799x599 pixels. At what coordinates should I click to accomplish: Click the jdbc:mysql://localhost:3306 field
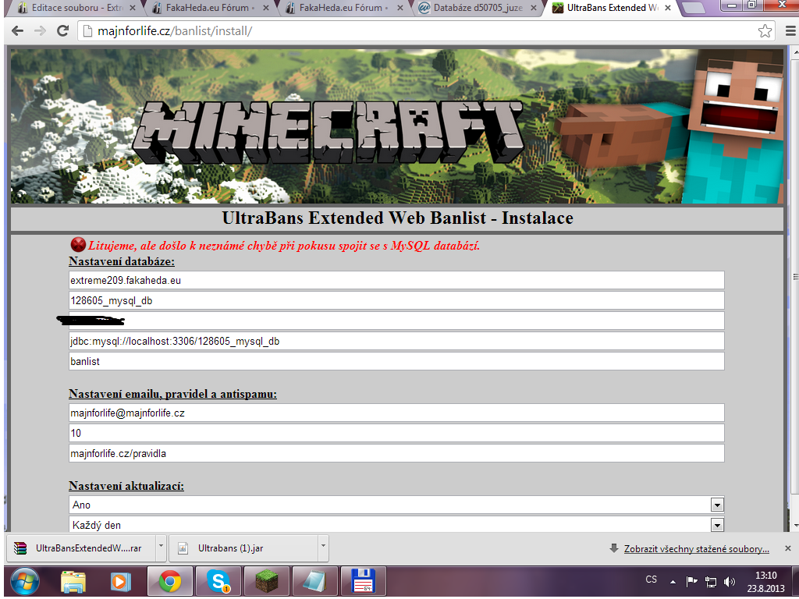pyautogui.click(x=396, y=342)
